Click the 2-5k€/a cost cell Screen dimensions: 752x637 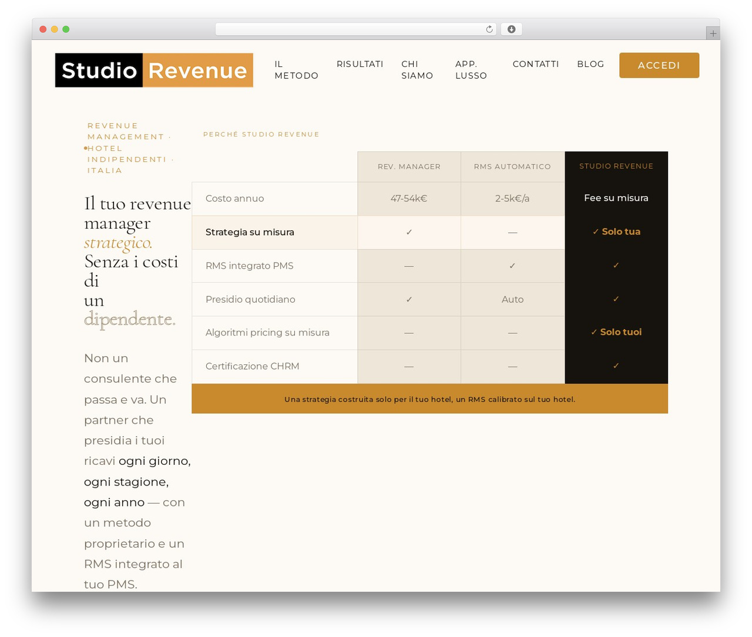(x=512, y=199)
